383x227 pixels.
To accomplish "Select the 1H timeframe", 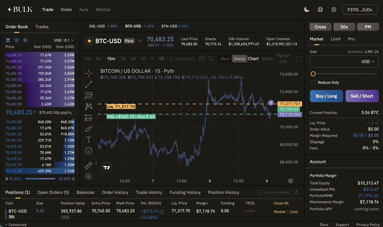I will click(x=123, y=59).
